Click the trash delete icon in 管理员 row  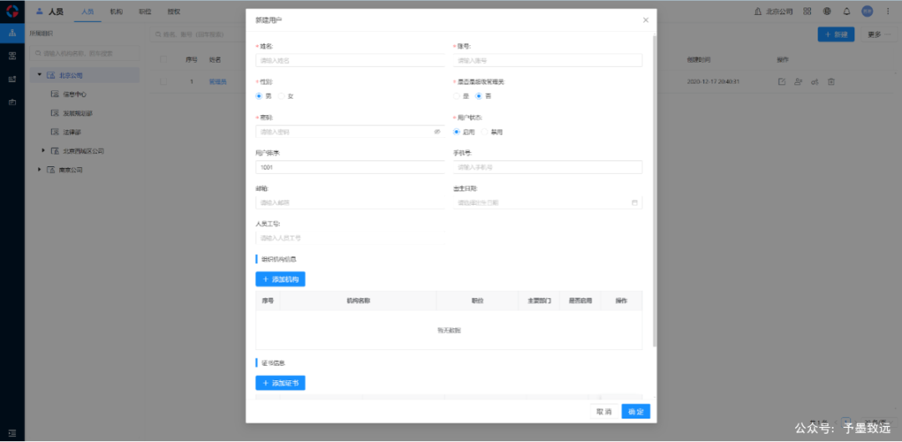coord(831,82)
